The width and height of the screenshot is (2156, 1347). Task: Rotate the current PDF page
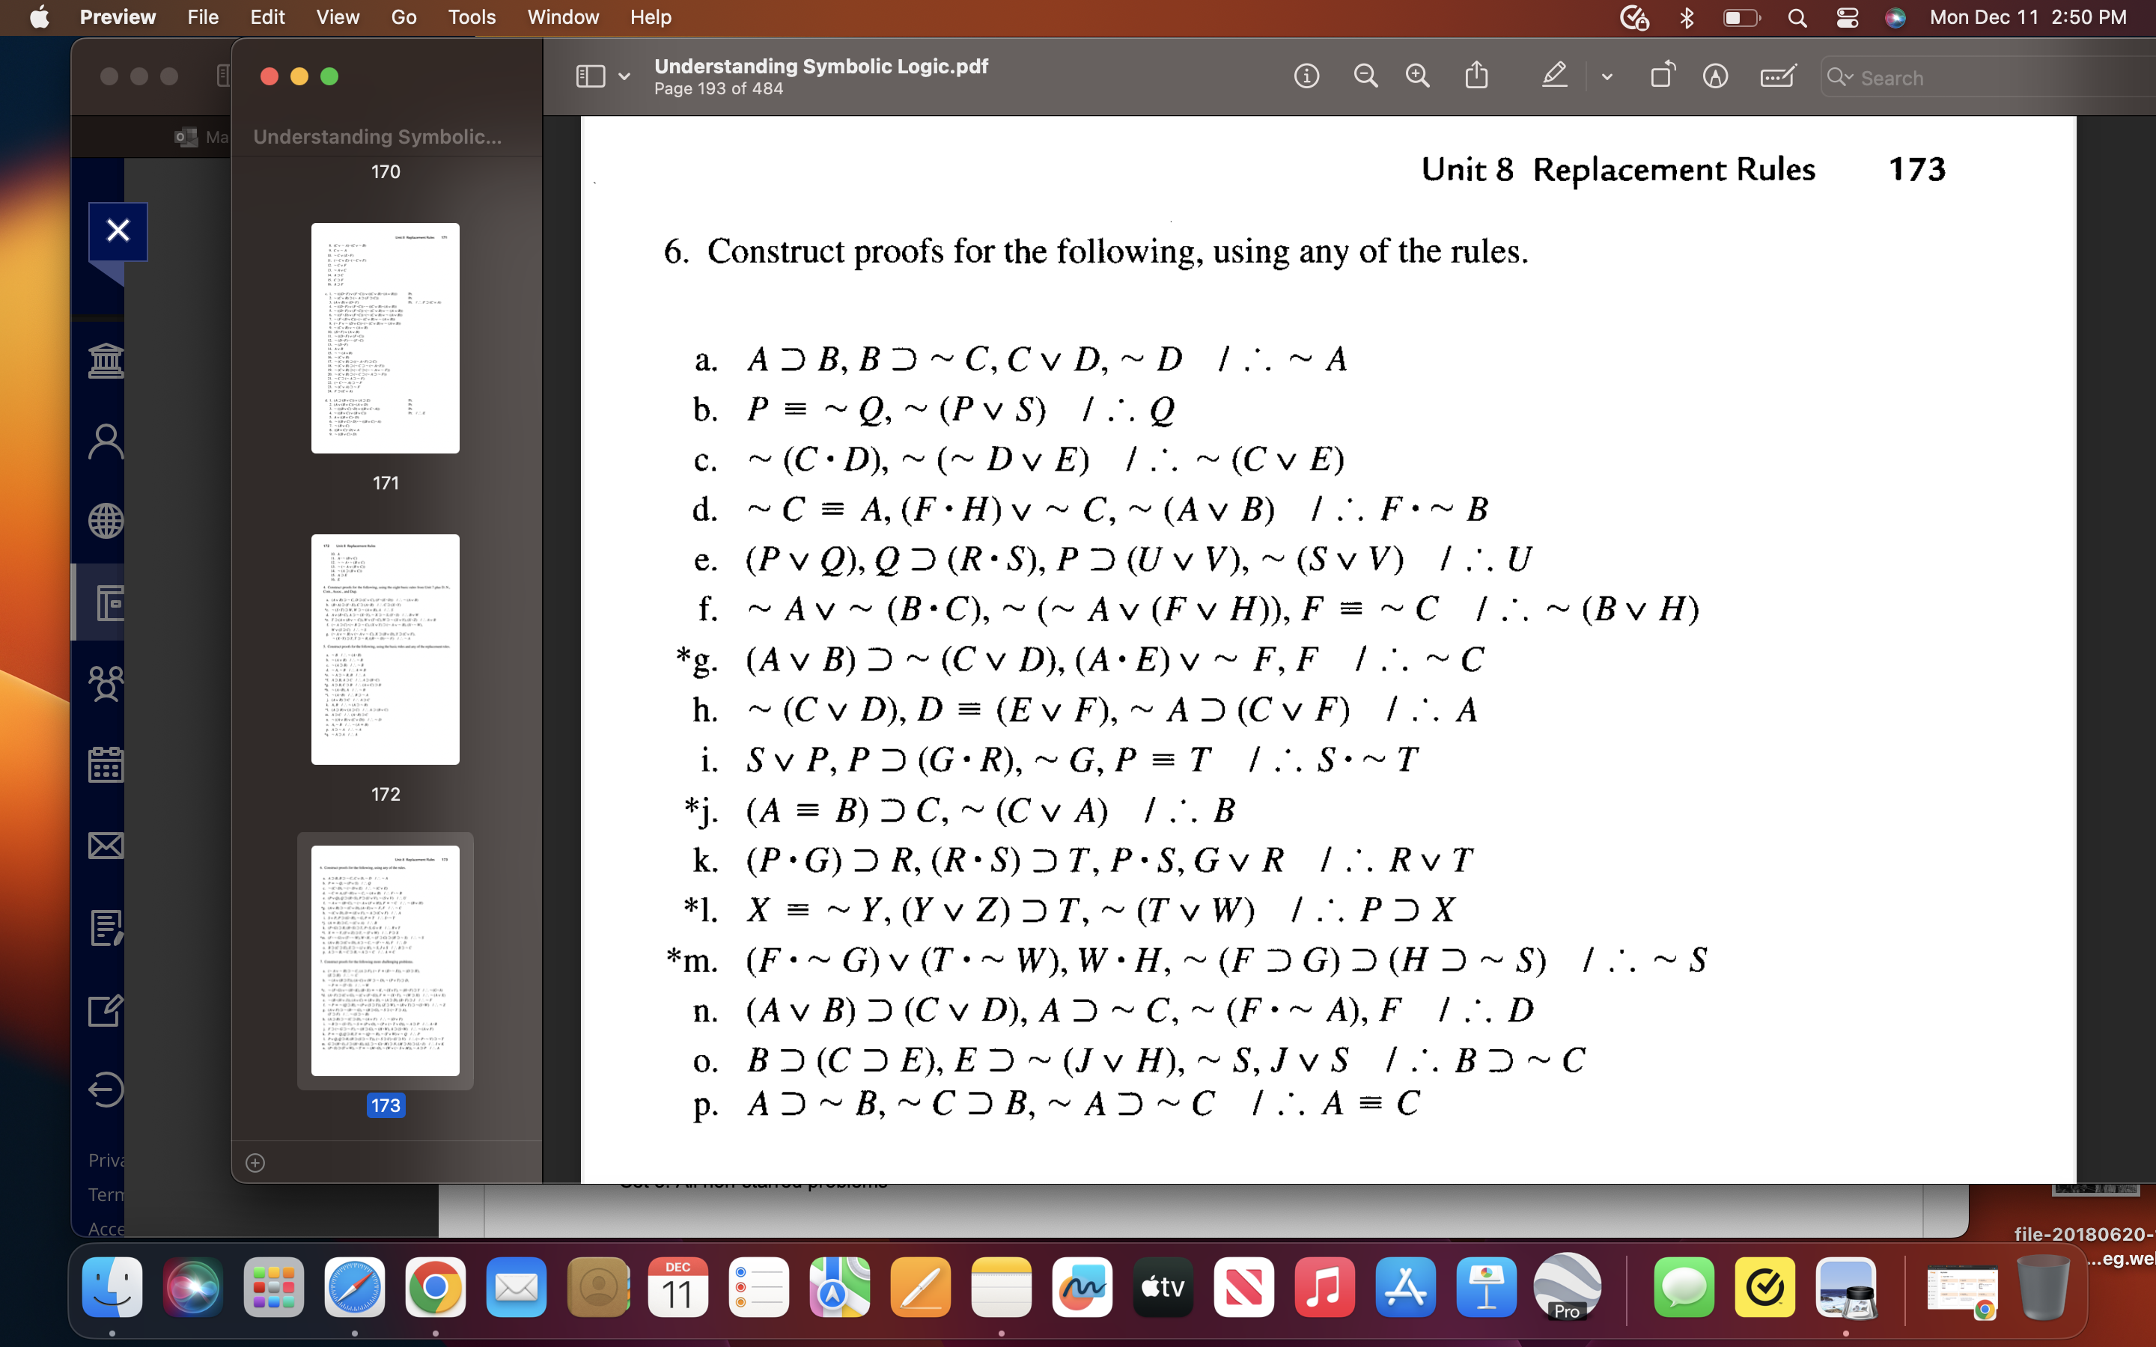coord(1663,76)
